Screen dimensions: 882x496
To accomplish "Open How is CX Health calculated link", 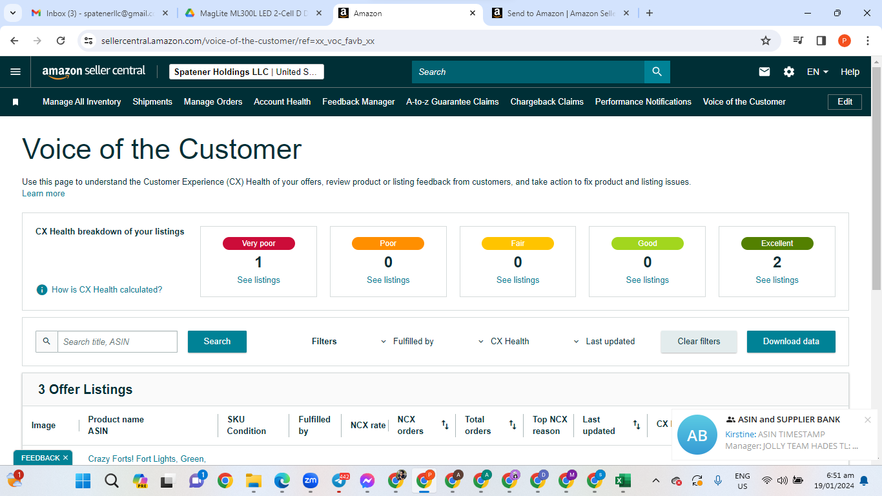I will (107, 290).
